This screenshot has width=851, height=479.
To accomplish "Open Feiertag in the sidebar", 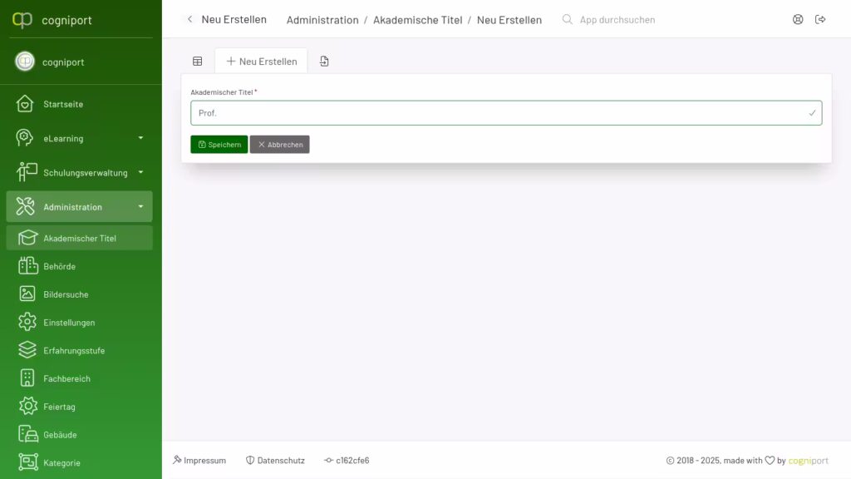I will coord(59,407).
